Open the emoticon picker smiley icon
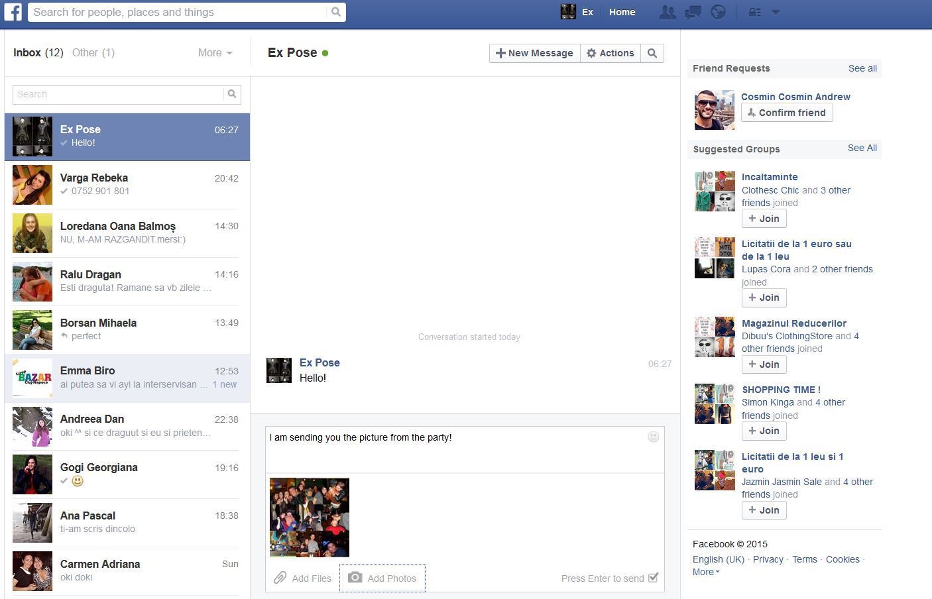The image size is (932, 599). 654,437
